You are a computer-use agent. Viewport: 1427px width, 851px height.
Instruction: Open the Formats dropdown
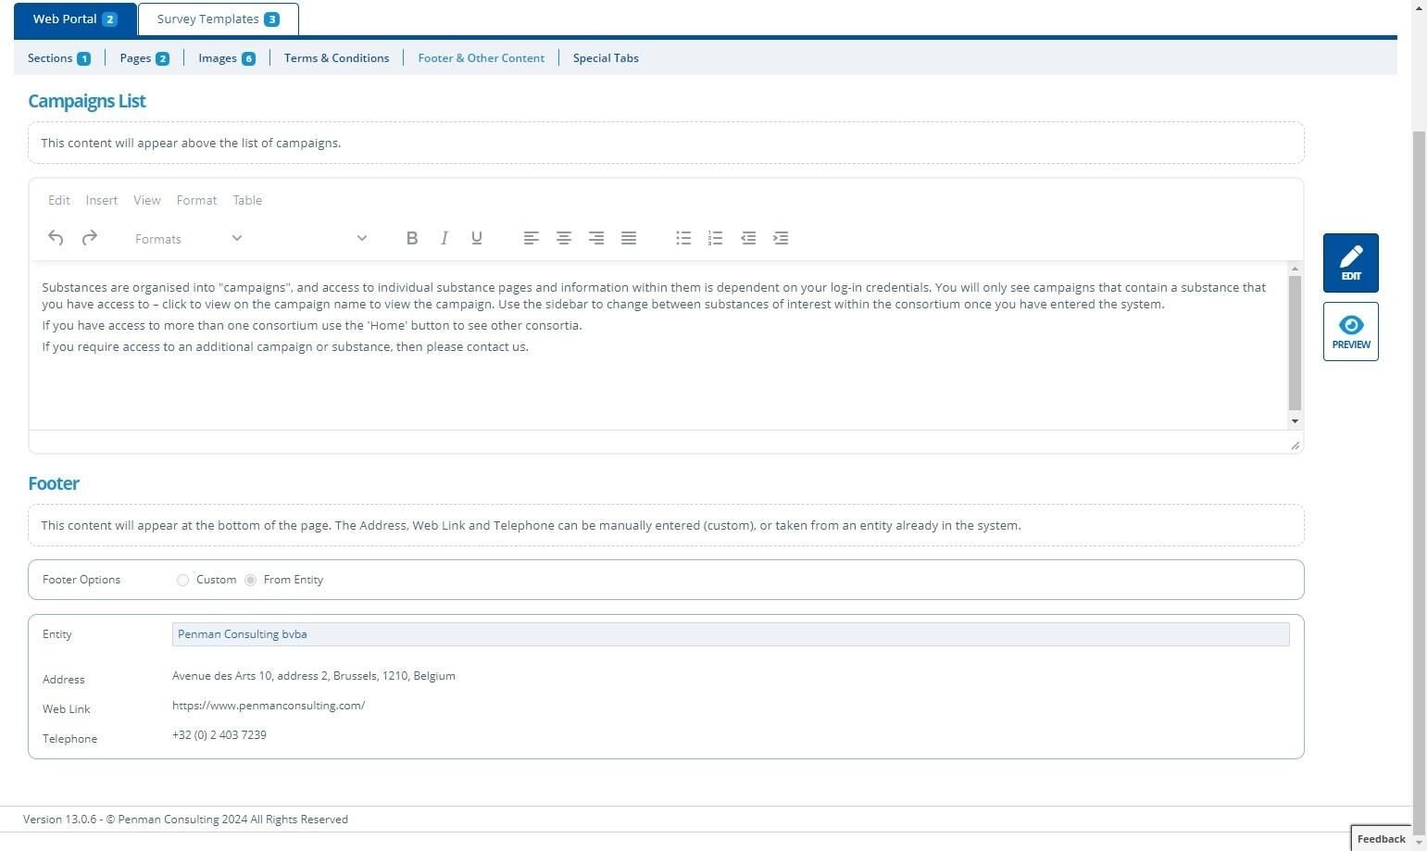[188, 238]
